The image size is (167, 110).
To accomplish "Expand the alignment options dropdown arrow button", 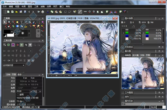I will pos(31,51).
